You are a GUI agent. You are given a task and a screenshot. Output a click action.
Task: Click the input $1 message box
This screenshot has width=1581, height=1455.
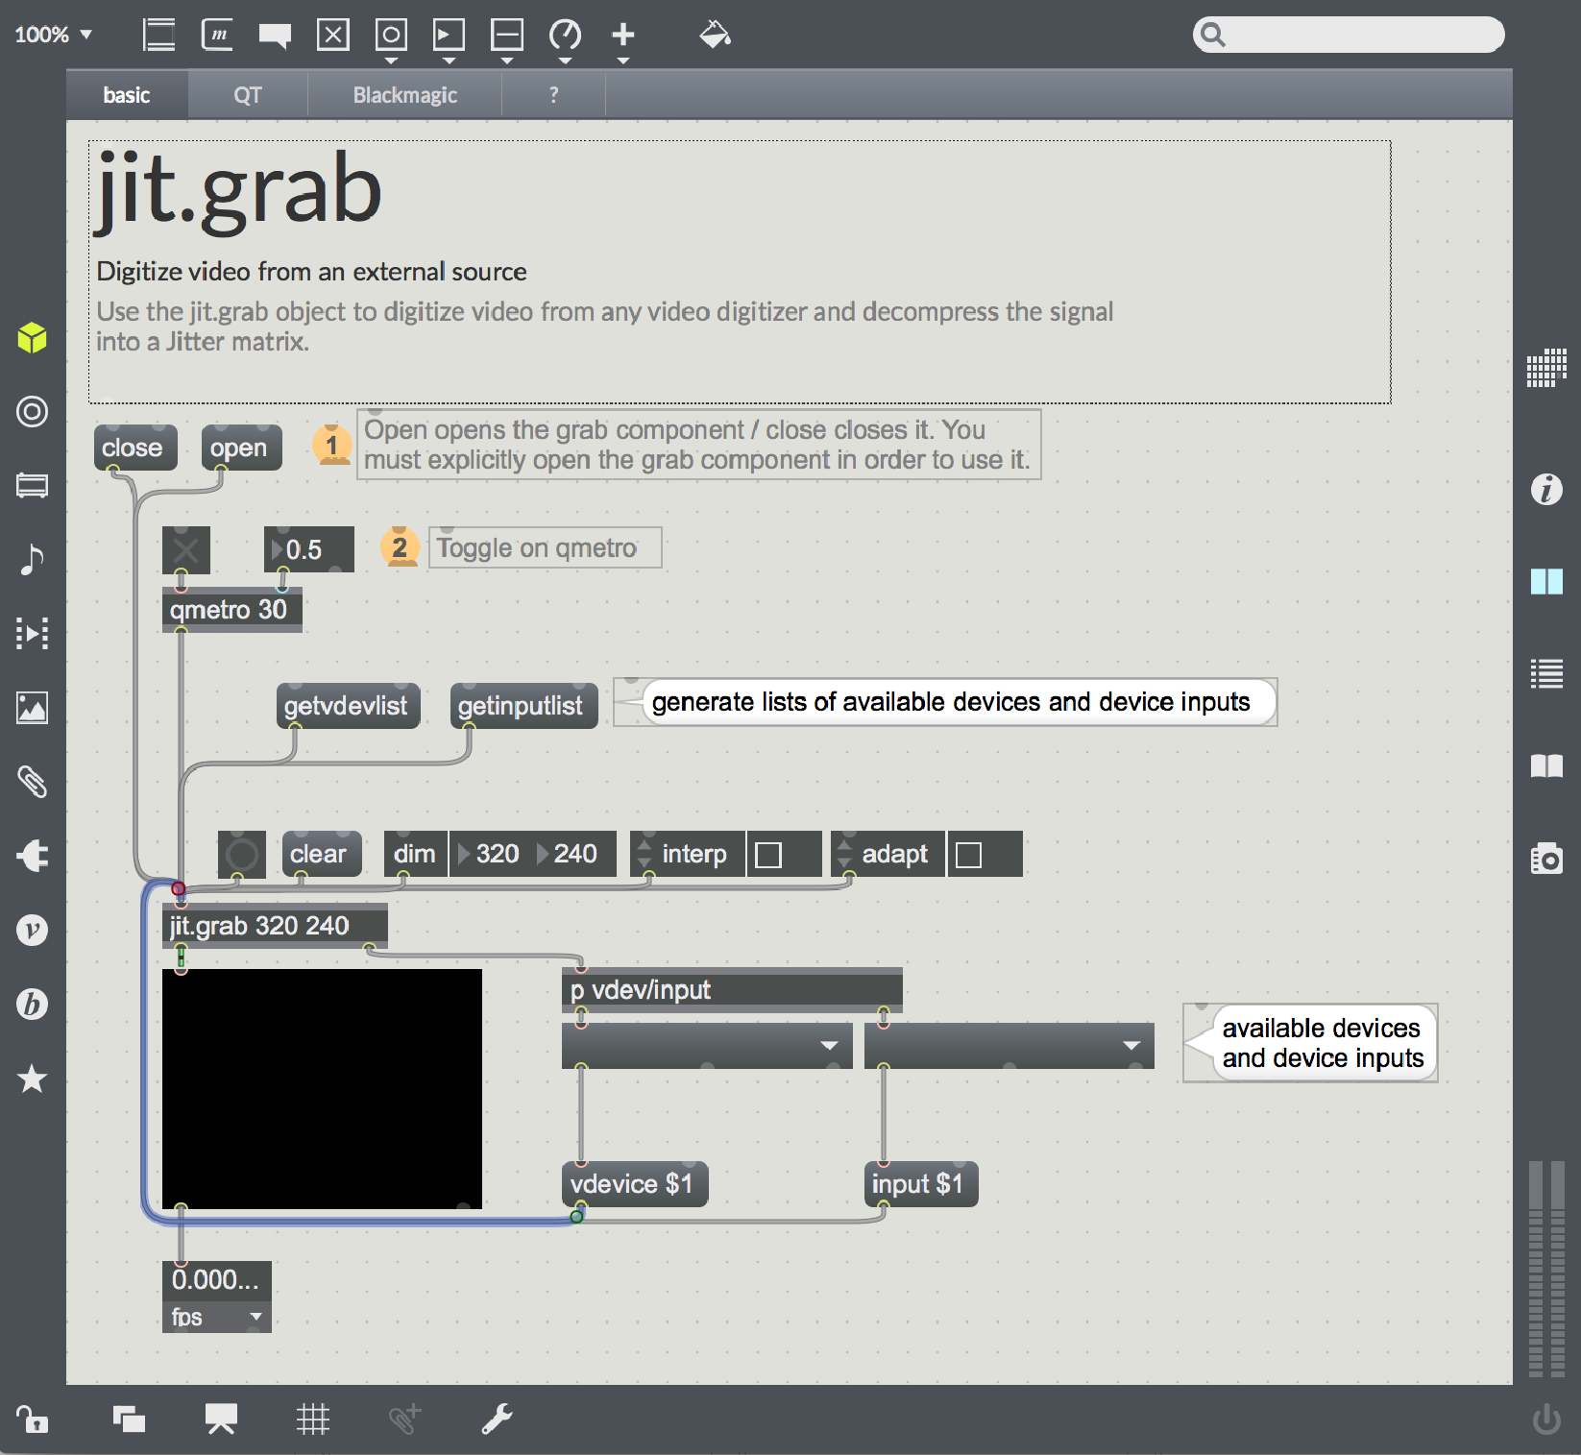click(921, 1184)
